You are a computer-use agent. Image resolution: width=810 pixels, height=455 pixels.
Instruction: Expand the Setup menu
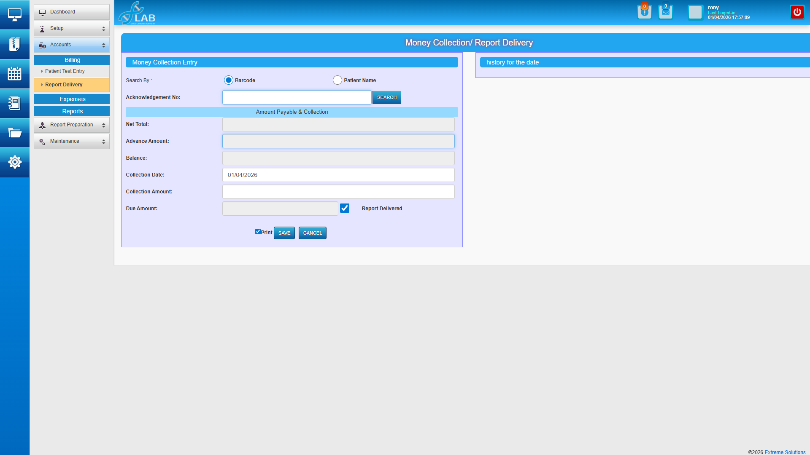click(x=71, y=28)
